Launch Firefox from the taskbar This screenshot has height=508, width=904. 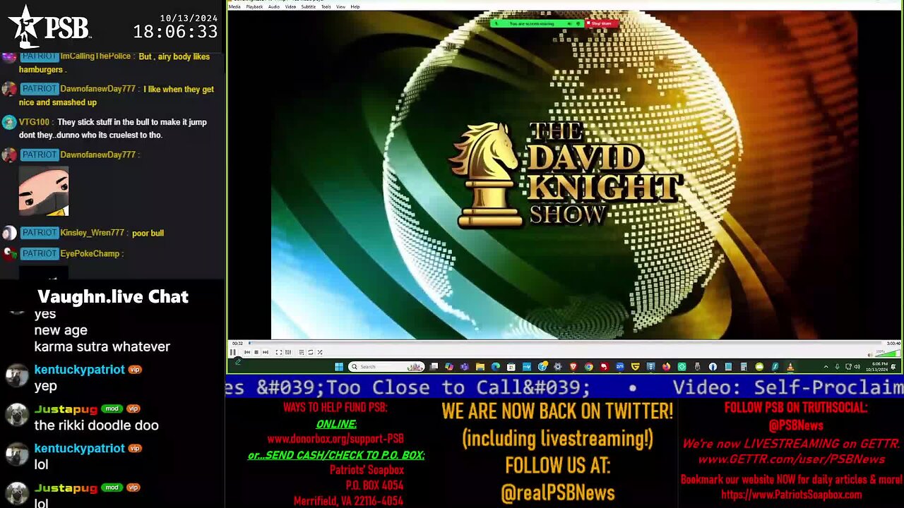666,366
